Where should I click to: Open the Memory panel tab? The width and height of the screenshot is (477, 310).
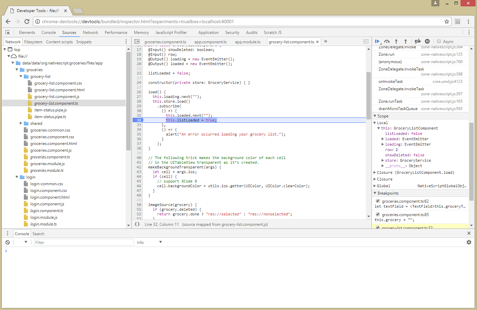pos(141,33)
